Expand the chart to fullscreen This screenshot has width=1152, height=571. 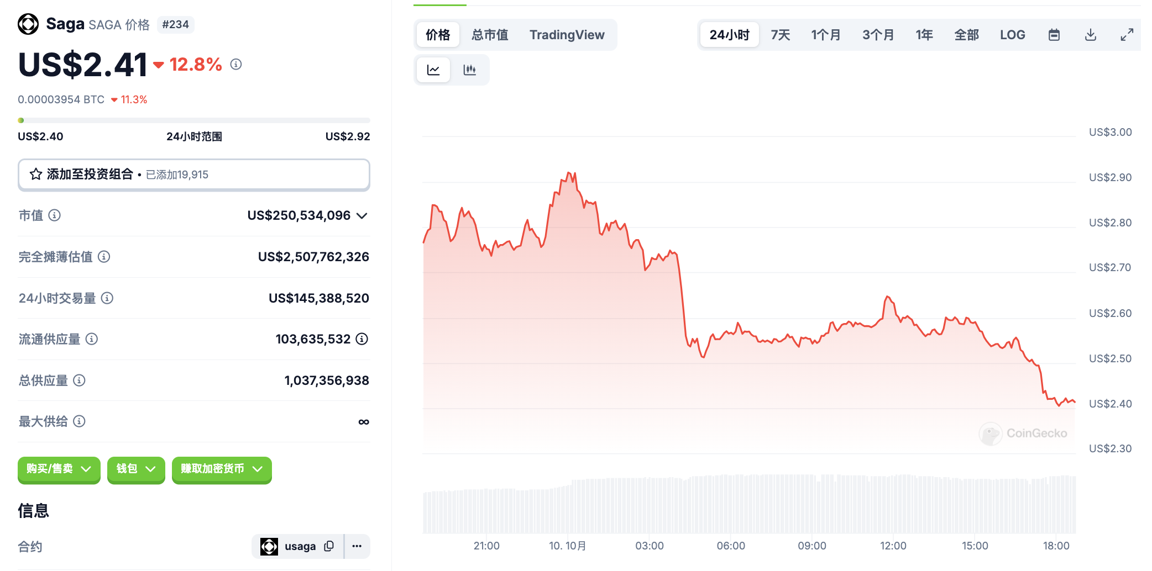[x=1127, y=35]
